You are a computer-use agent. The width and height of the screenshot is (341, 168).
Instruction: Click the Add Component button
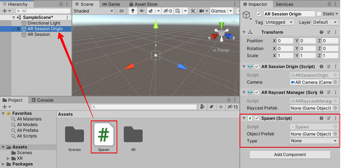coord(290,155)
